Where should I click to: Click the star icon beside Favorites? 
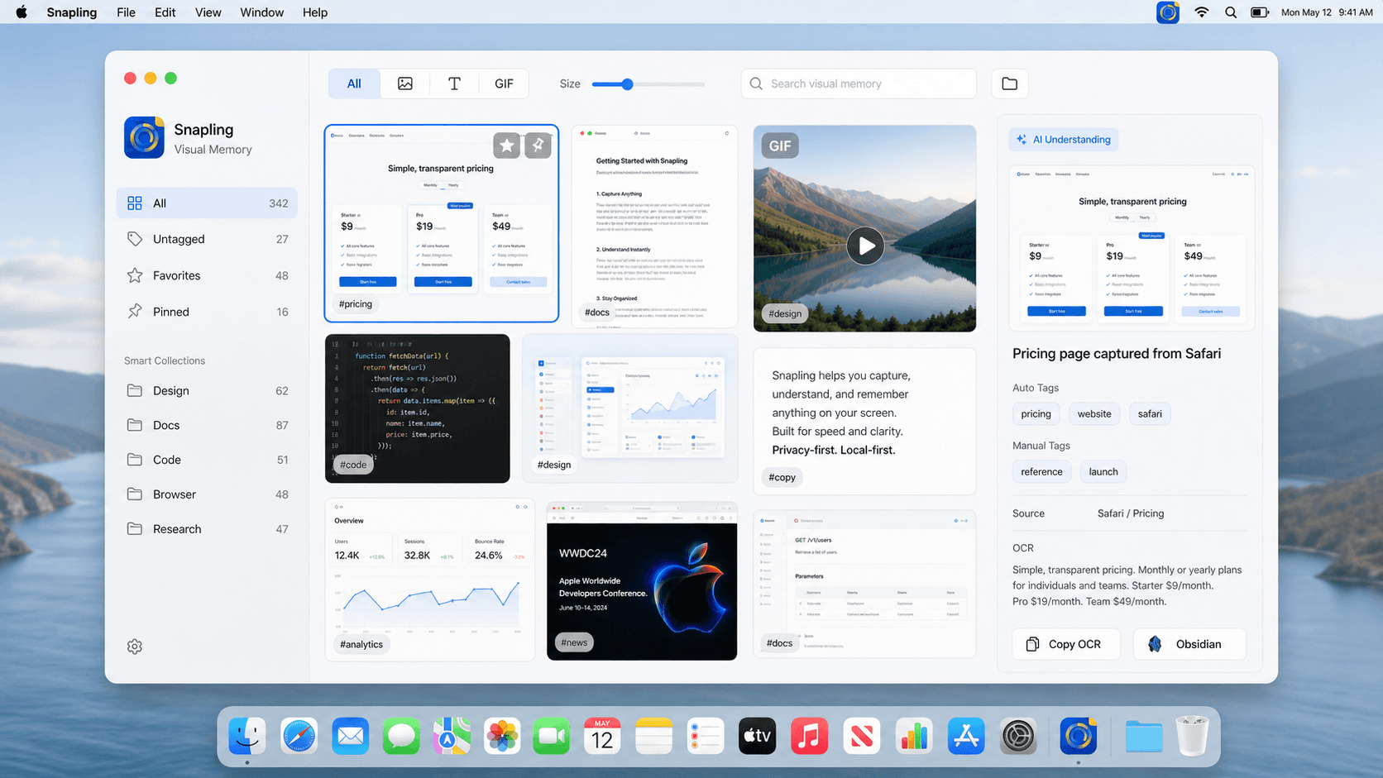pos(135,275)
